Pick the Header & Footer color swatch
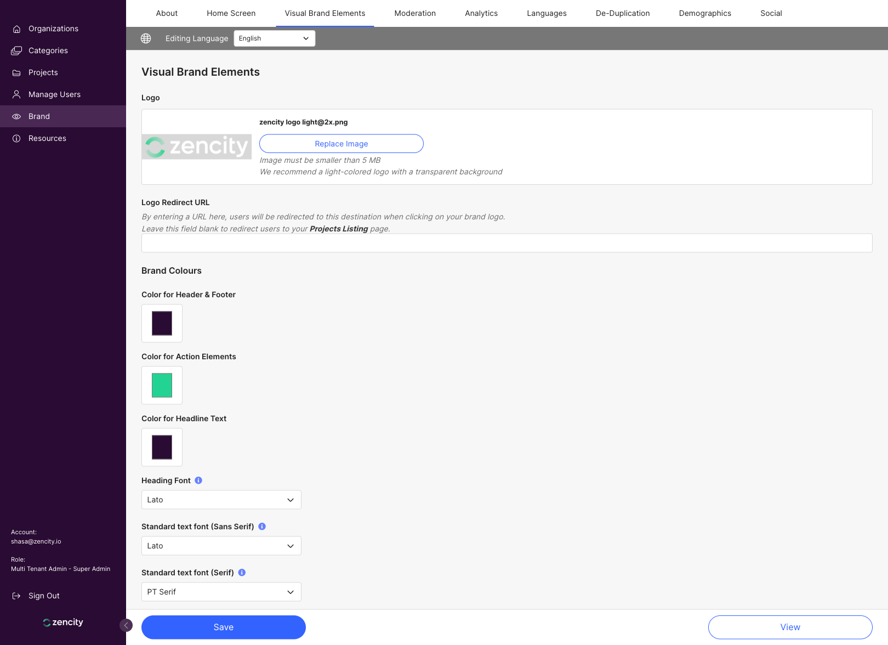The height and width of the screenshot is (645, 888). pyautogui.click(x=162, y=324)
